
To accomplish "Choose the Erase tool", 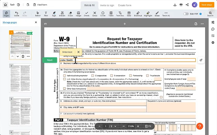I will pos(70,14).
